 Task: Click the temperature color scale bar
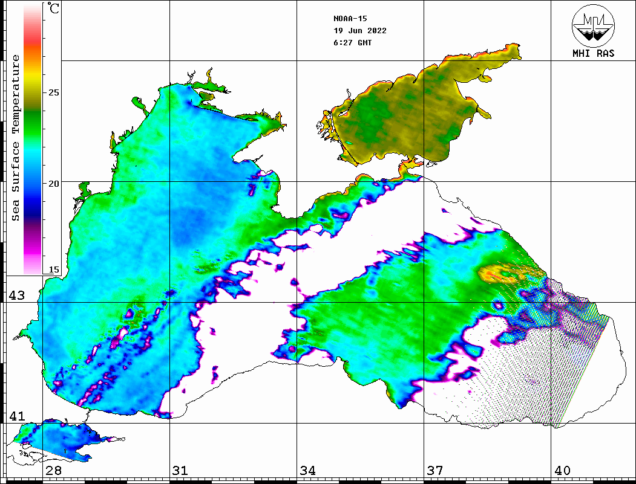33,139
